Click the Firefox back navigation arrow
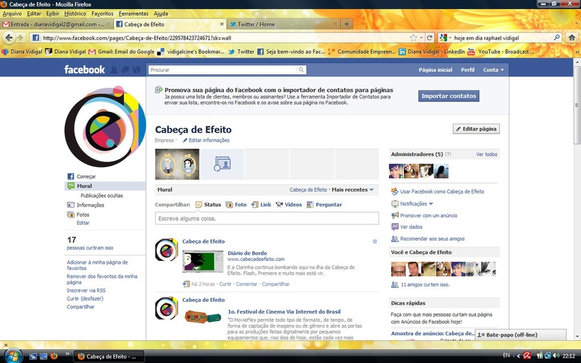 pyautogui.click(x=10, y=38)
